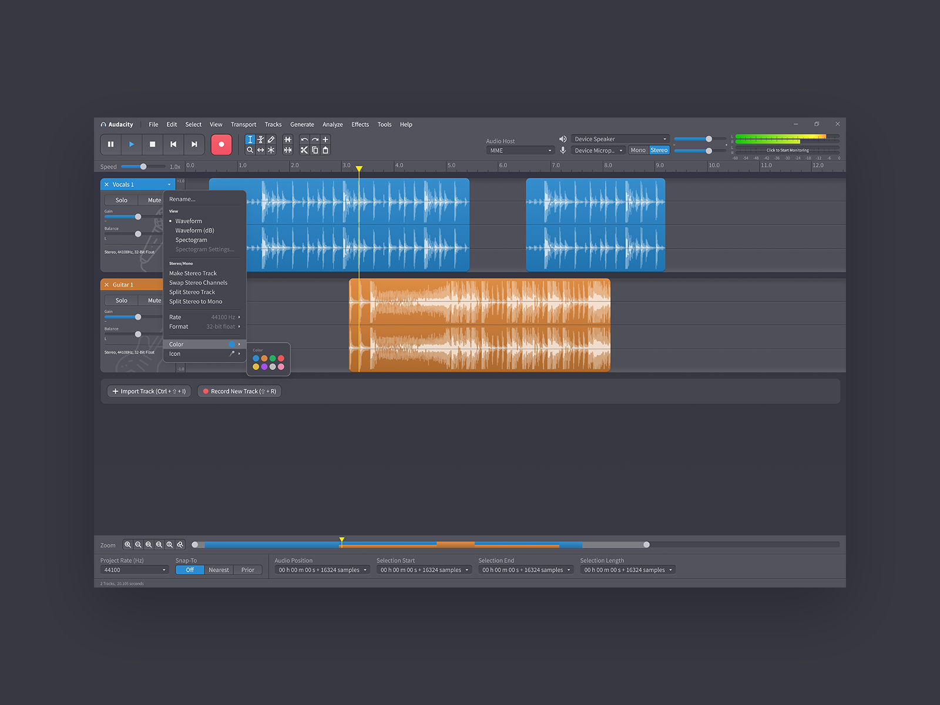Stop playback with the square stop button
This screenshot has width=940, height=705.
coord(153,145)
